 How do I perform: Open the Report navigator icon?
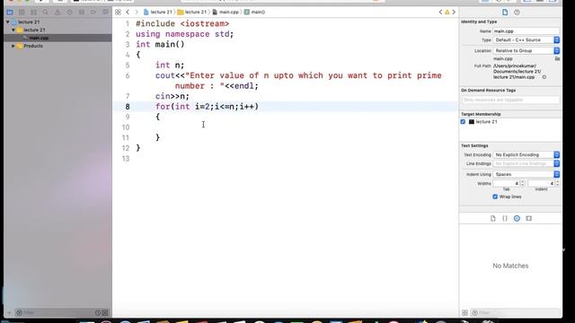click(x=106, y=12)
